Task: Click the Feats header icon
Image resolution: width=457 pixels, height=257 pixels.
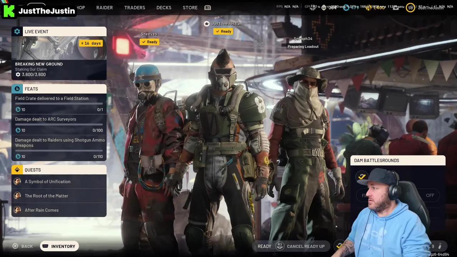Action: coord(17,89)
